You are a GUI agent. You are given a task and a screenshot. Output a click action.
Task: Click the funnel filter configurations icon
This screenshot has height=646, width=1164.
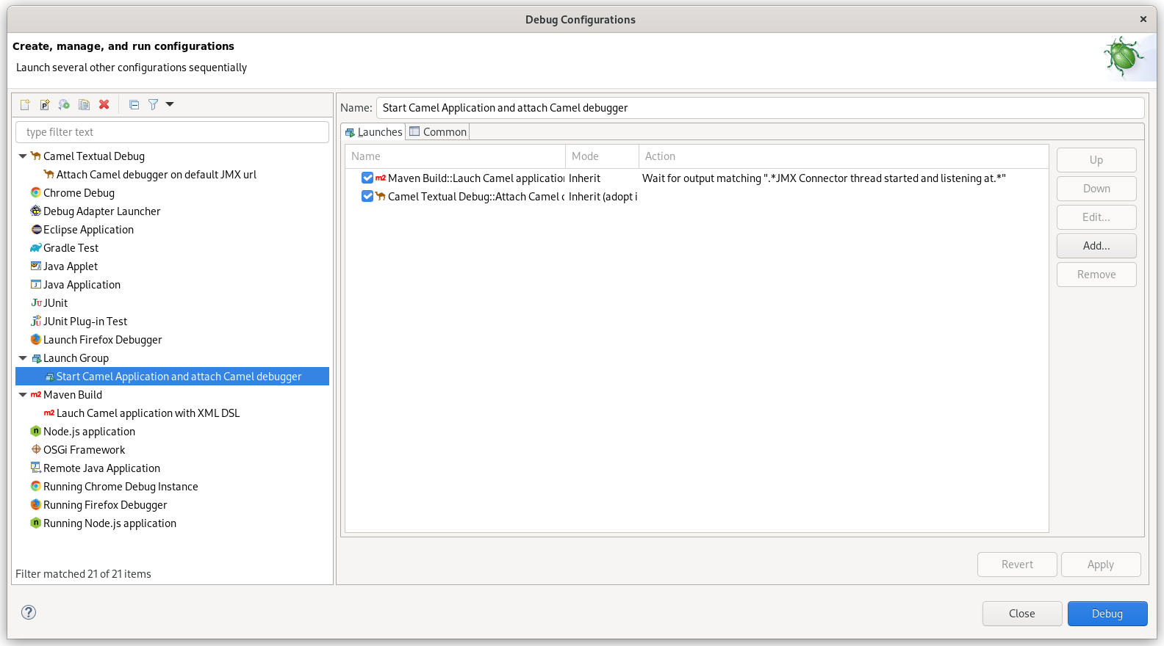153,105
